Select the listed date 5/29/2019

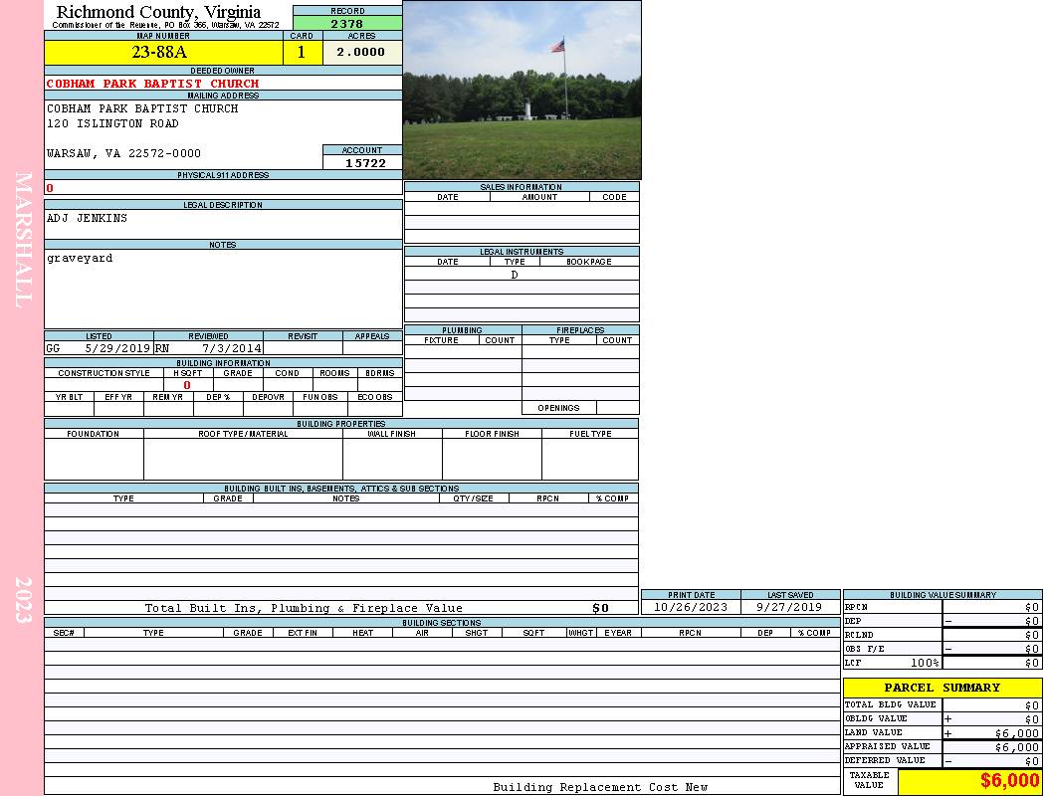[116, 349]
